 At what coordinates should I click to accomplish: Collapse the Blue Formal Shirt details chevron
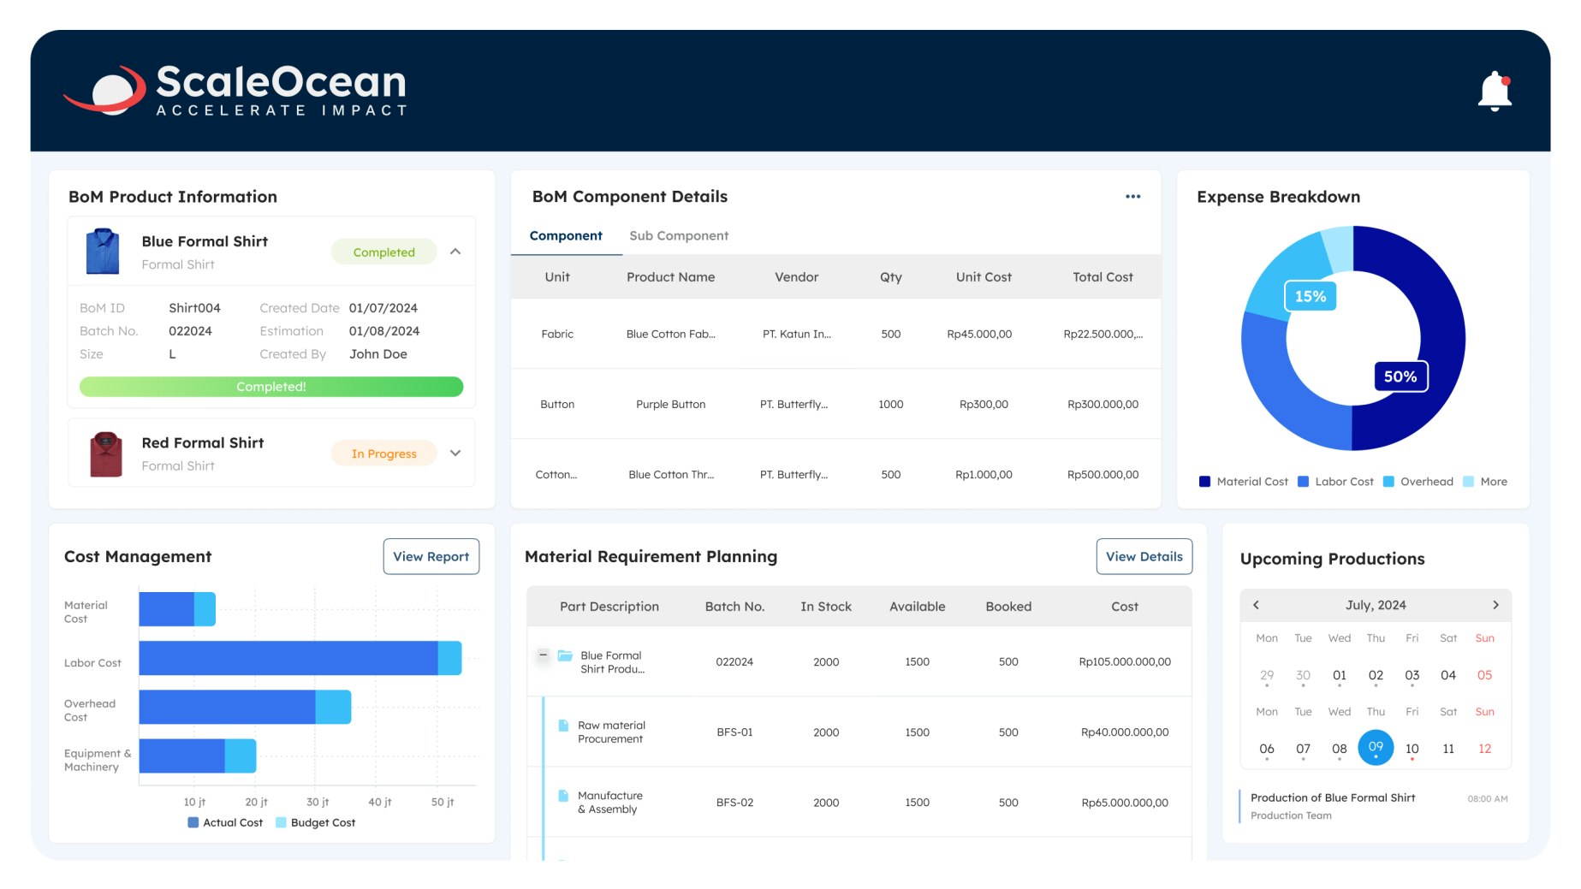(456, 251)
